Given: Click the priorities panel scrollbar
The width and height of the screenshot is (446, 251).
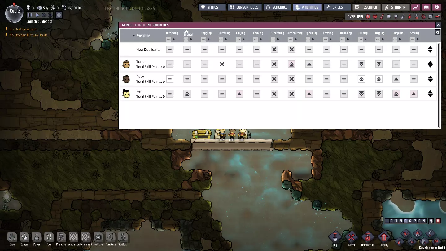Looking at the screenshot, I should (439, 85).
